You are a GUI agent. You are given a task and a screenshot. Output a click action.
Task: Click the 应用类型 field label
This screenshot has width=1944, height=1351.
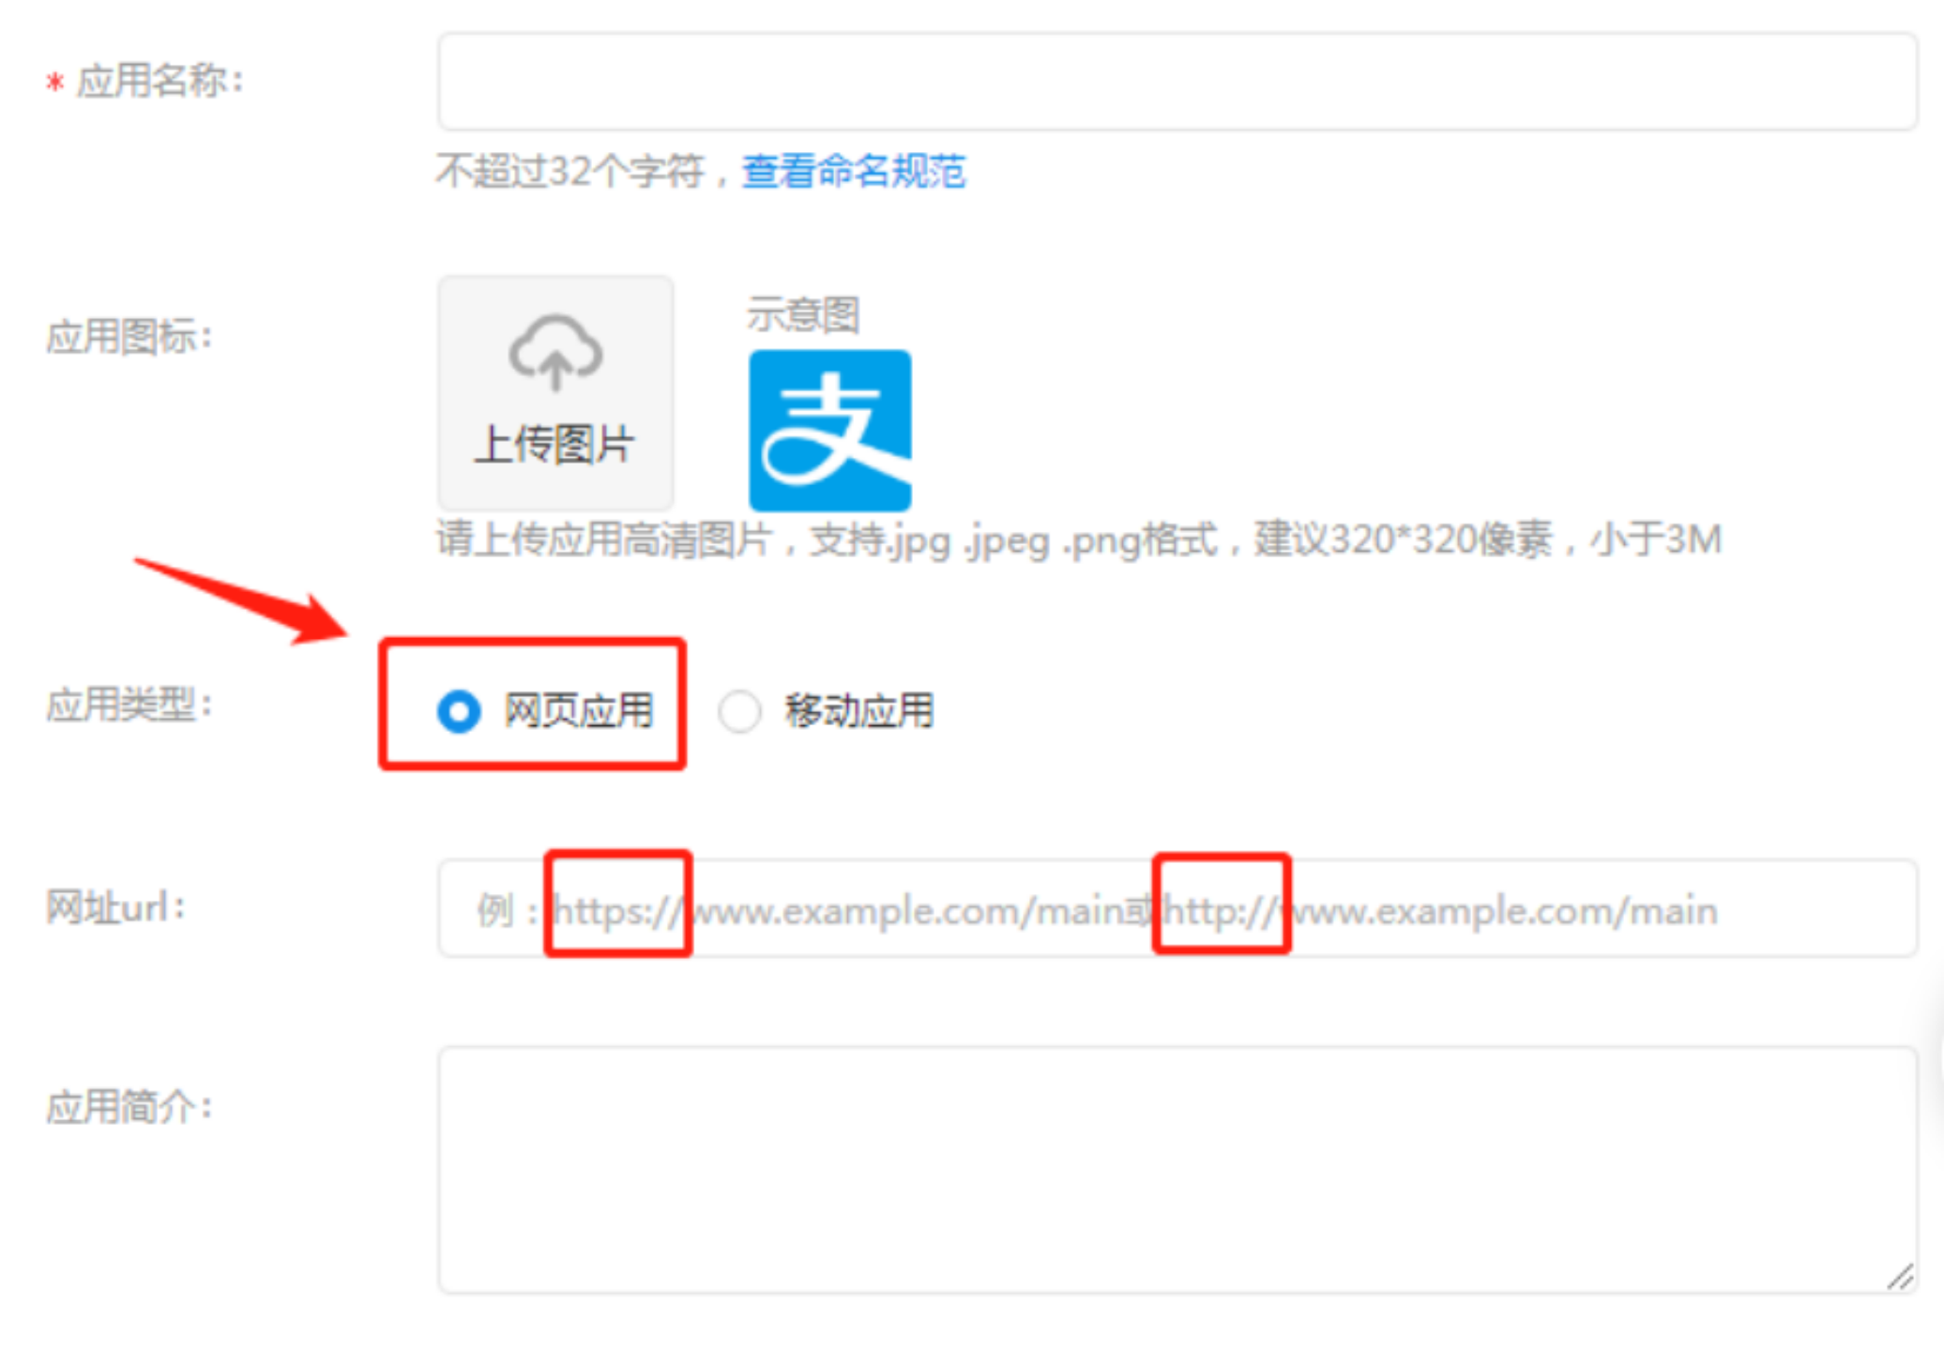pos(130,705)
